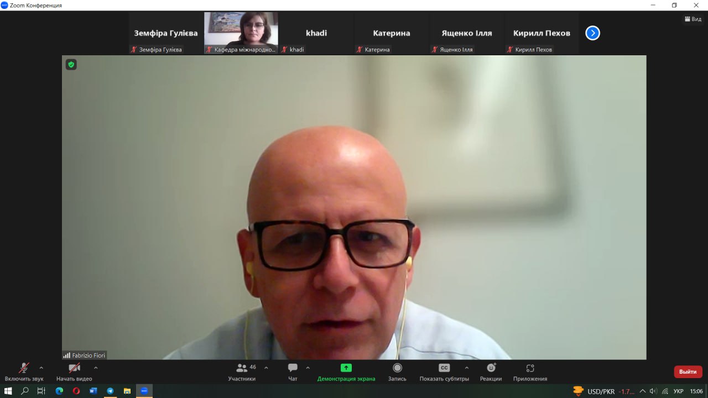Click signal strength icon beside Fabrizio Fiori
The height and width of the screenshot is (398, 708).
pyautogui.click(x=66, y=355)
